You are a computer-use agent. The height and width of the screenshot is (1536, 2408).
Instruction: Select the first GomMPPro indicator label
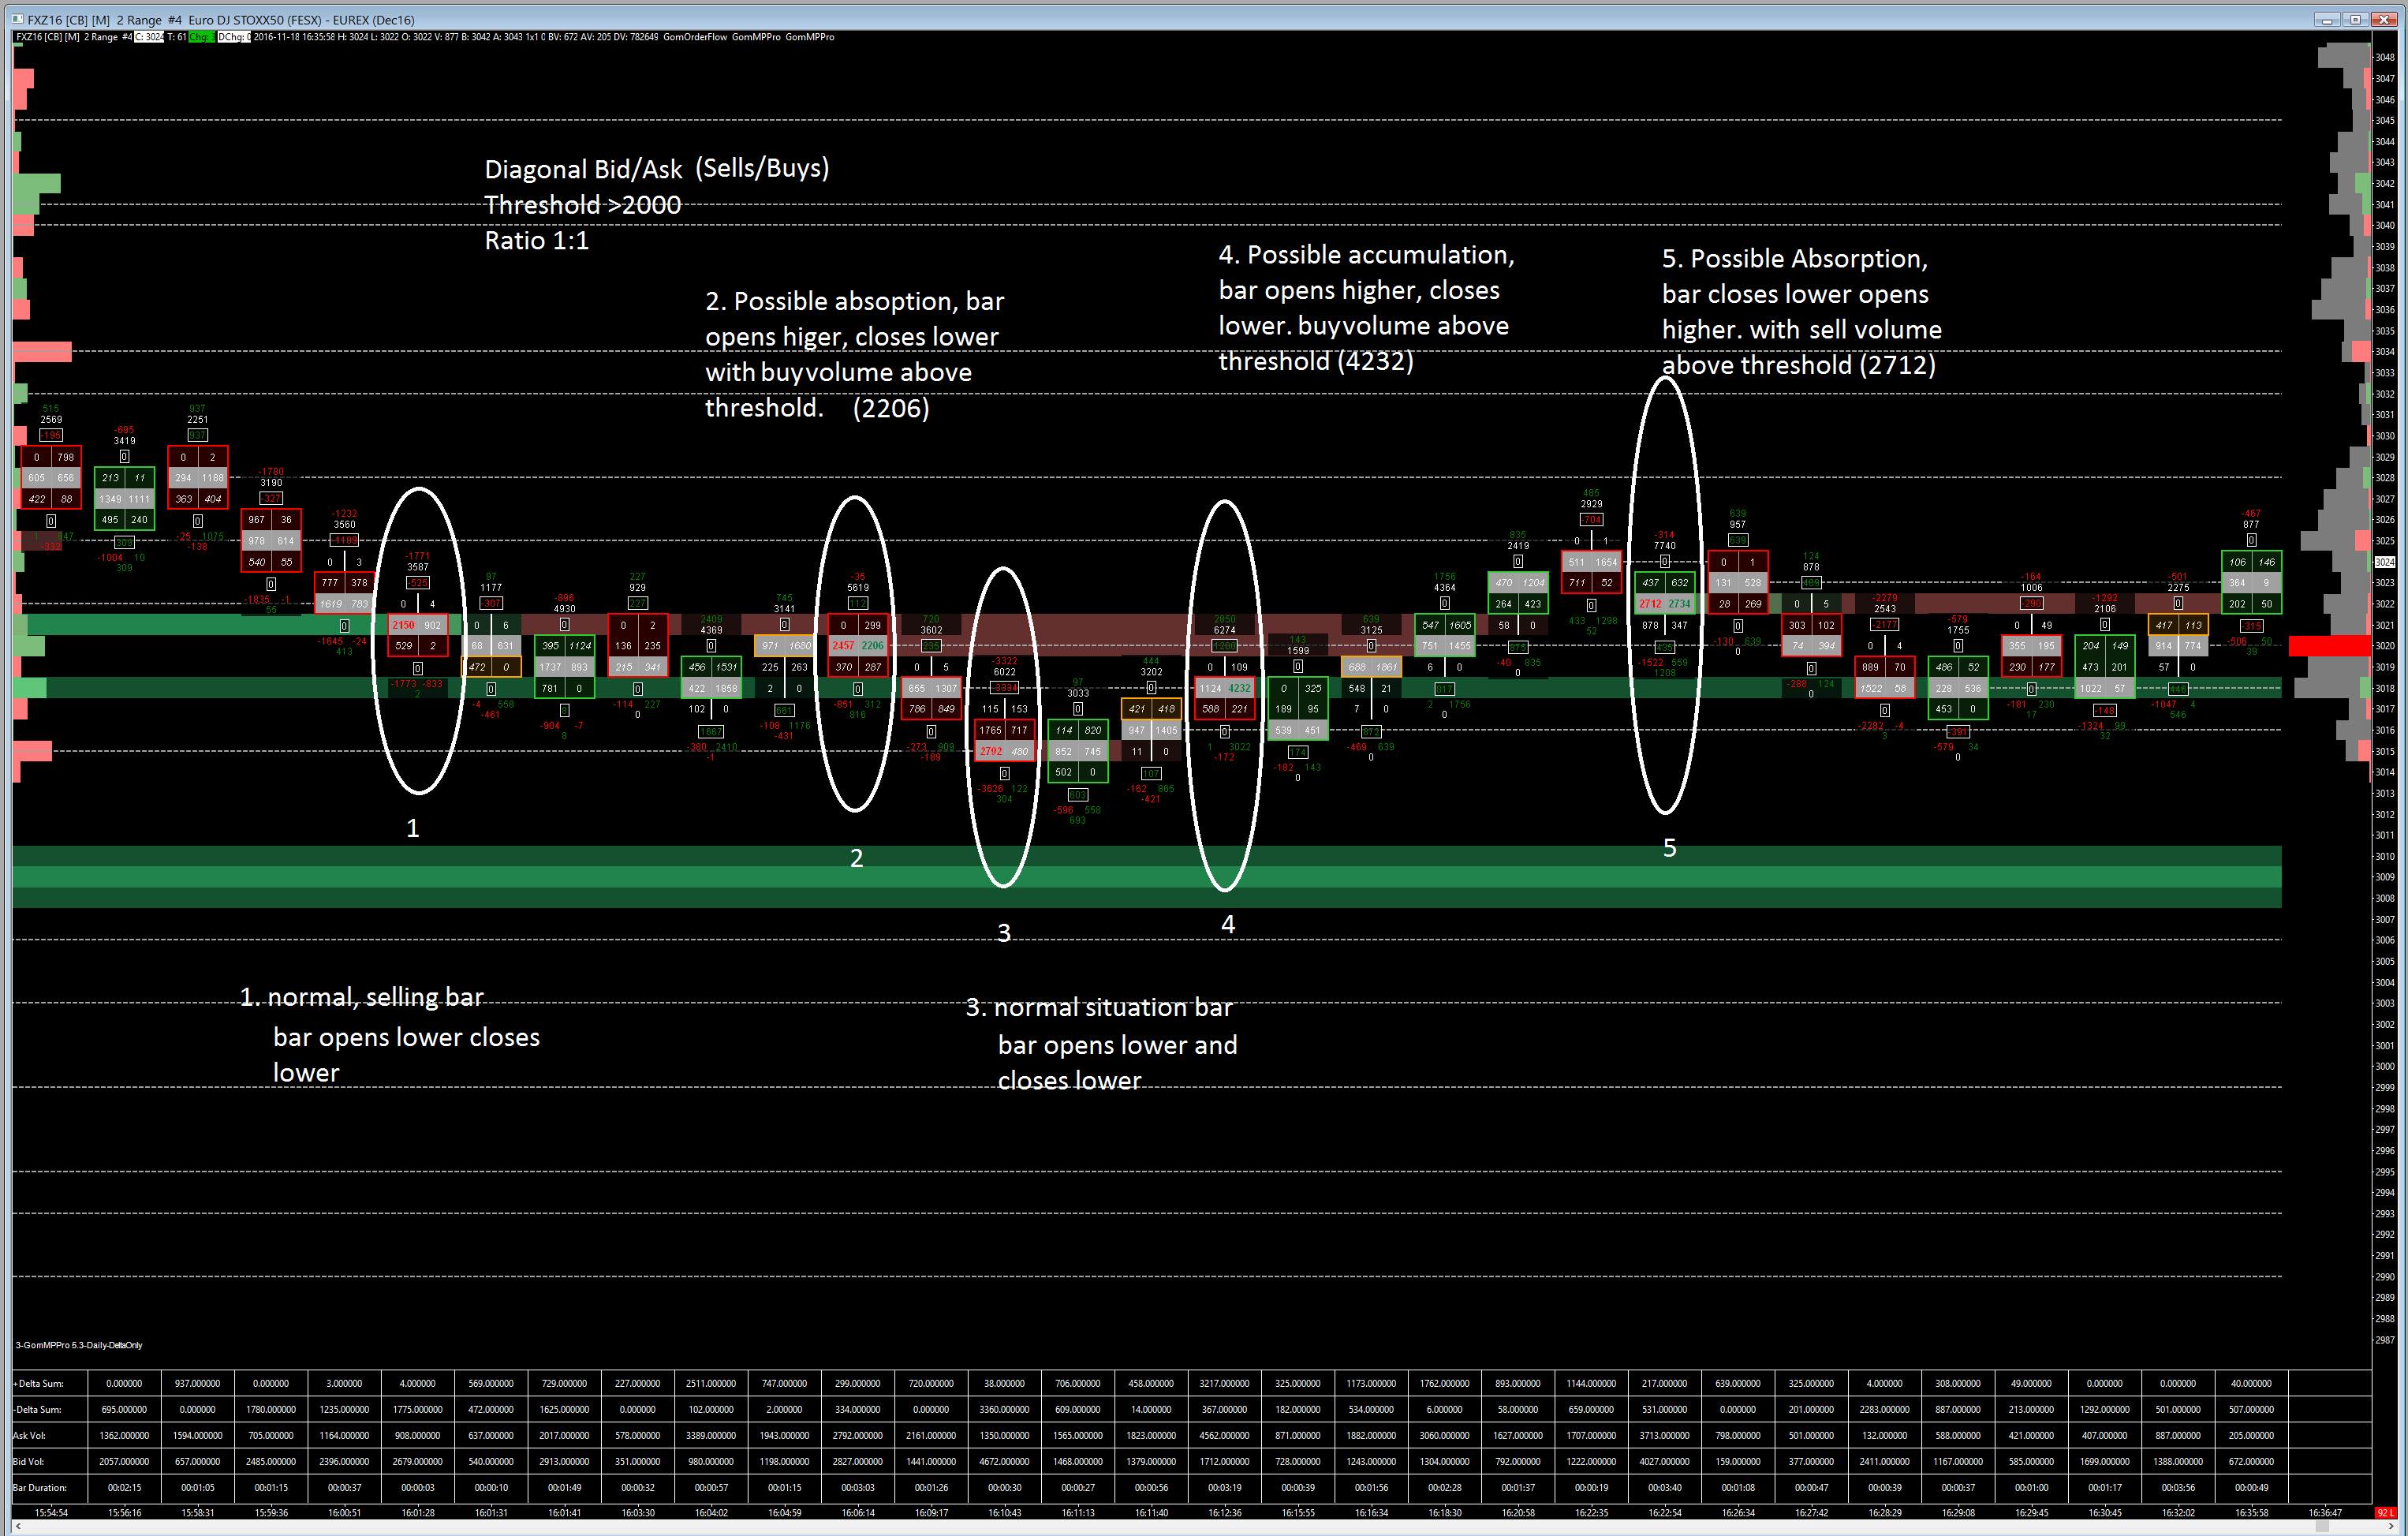(x=755, y=37)
